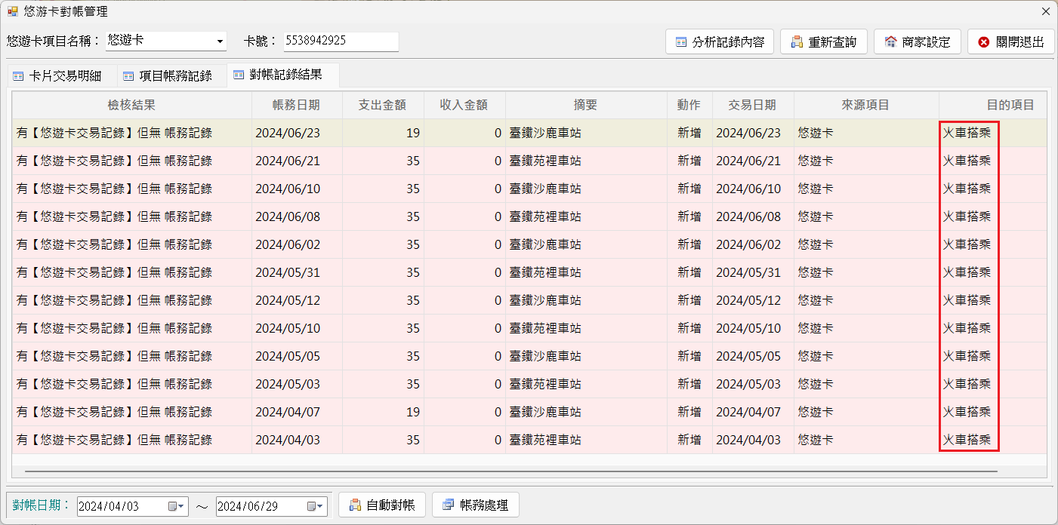Click the 帳務處理 button
Screen dimensions: 1058x525
point(476,505)
